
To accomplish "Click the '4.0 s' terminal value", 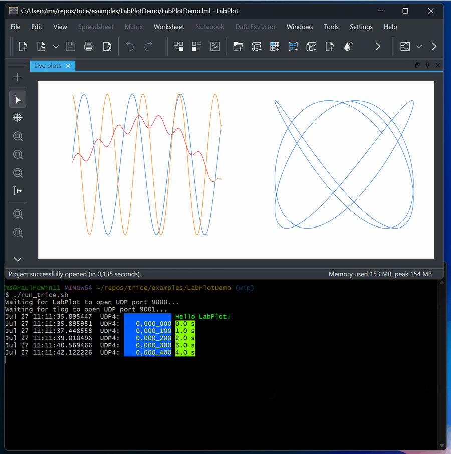I will point(185,352).
